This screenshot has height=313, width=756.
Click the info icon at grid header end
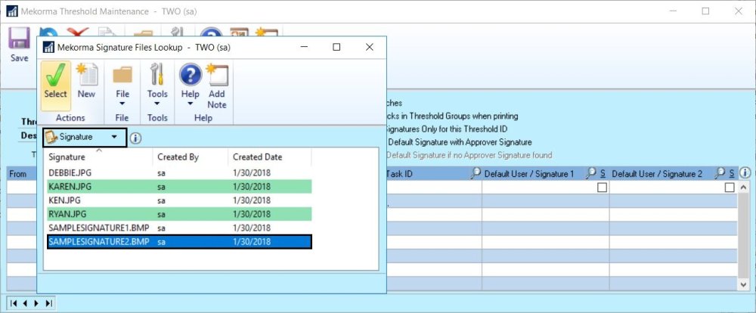click(x=745, y=172)
